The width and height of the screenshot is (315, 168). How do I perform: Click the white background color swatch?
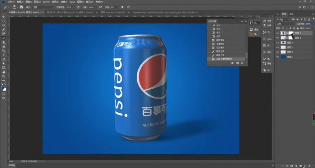click(x=4, y=90)
